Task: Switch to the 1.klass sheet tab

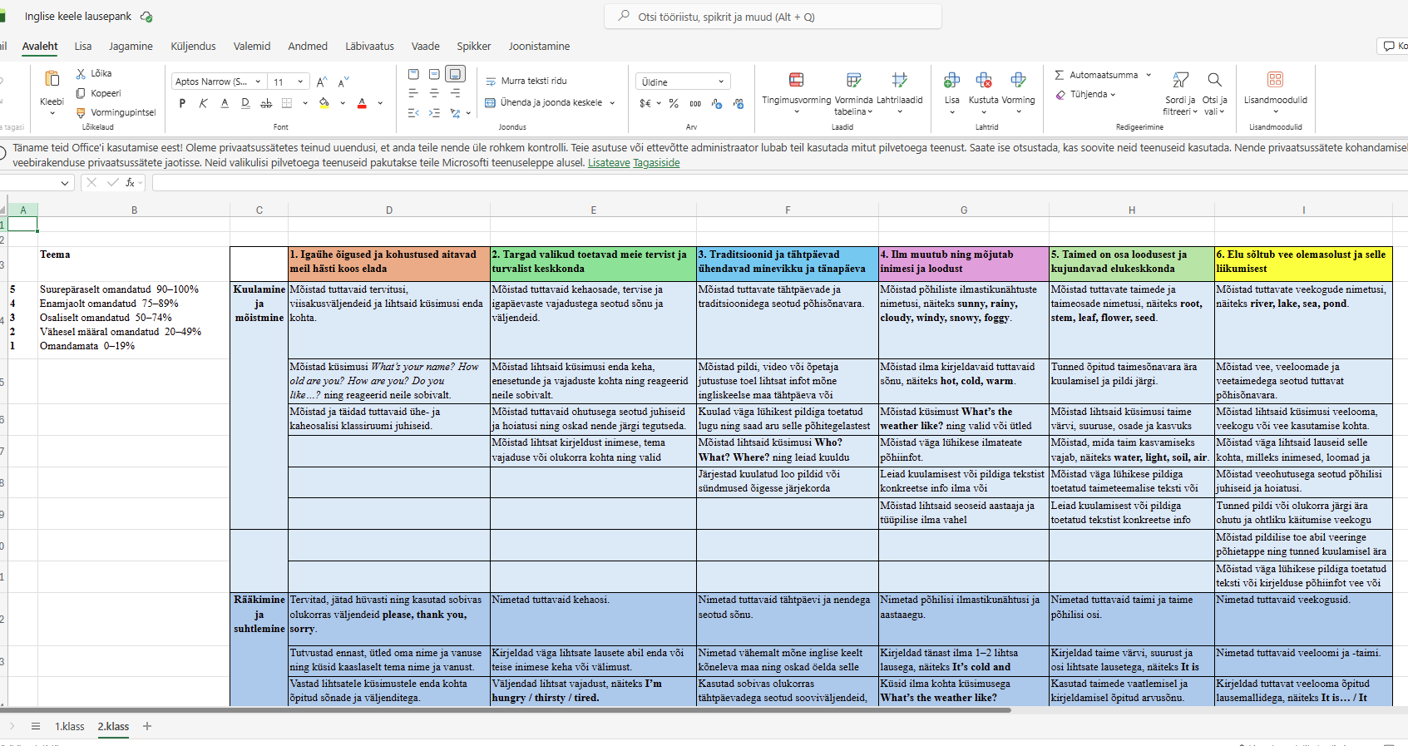Action: [70, 726]
